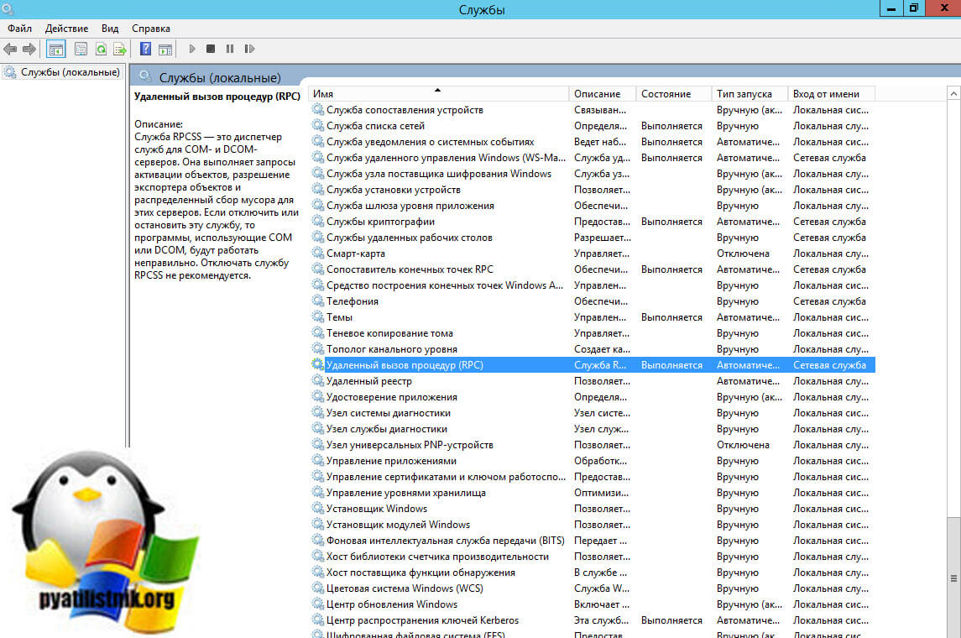The height and width of the screenshot is (638, 961).
Task: Open help via the blue question mark icon
Action: tap(147, 49)
